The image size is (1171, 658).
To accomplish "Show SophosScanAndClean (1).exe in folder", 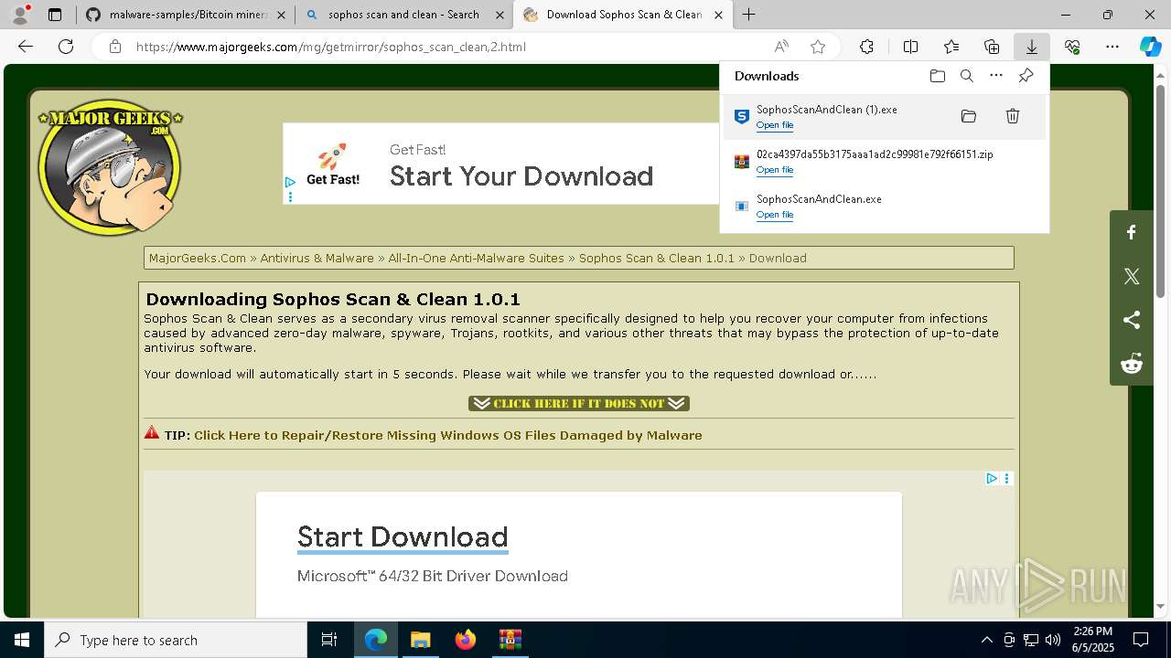I will (x=969, y=116).
